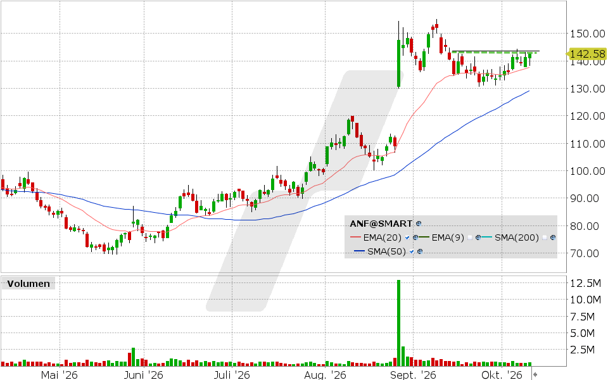Click the small arrow after Okt. '26 on the time axis
The image size is (608, 380).
pyautogui.click(x=535, y=374)
